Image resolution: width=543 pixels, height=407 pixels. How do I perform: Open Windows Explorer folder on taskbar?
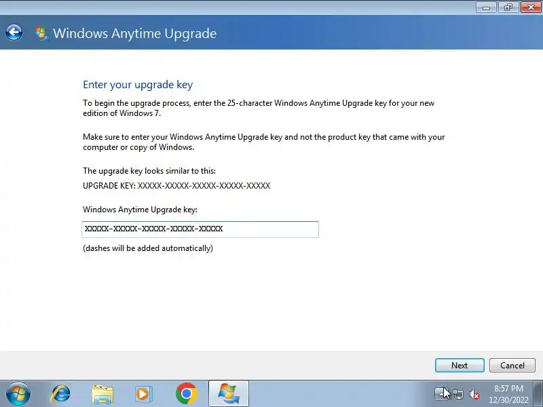point(102,394)
